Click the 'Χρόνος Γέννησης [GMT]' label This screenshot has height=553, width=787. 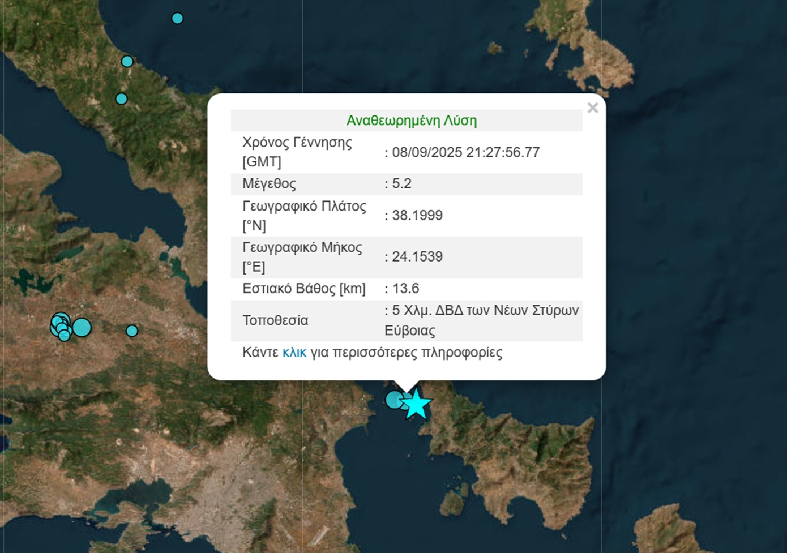click(x=297, y=152)
